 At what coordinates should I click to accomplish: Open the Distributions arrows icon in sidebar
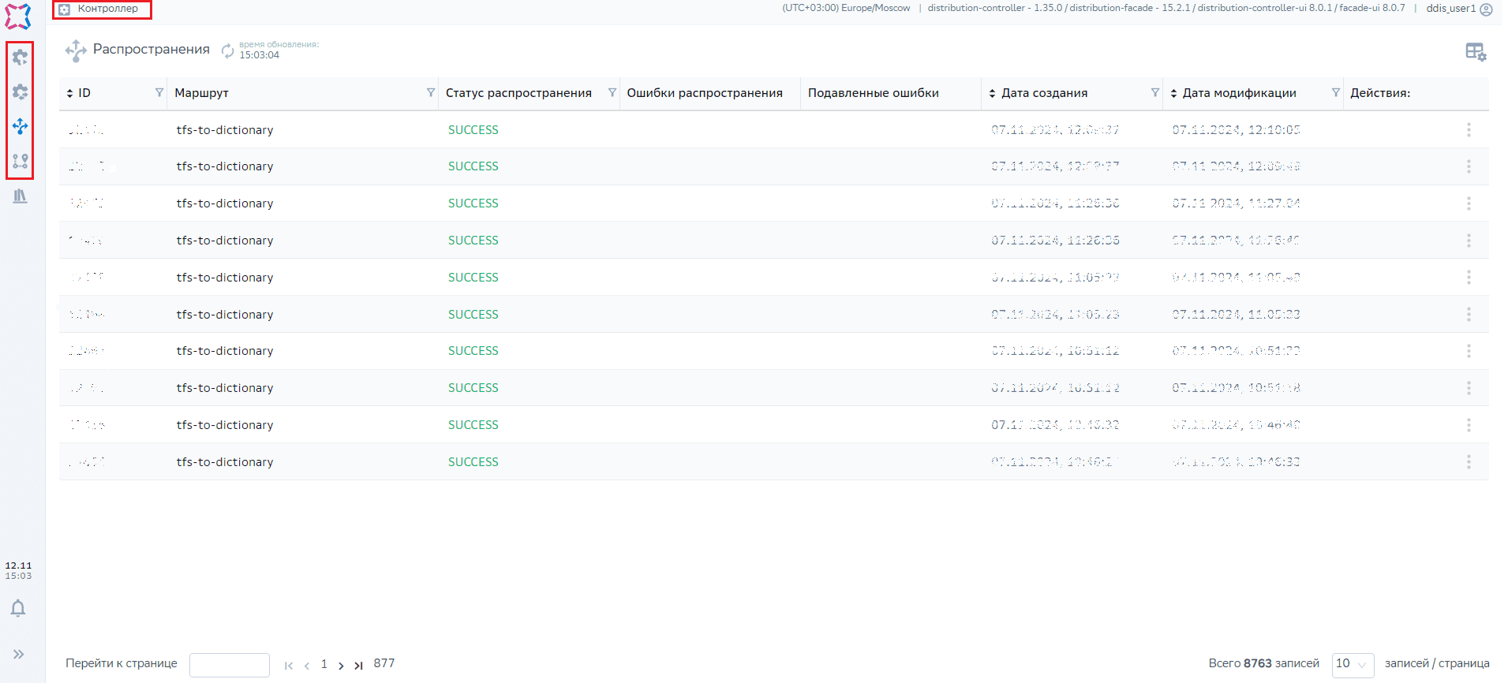[20, 126]
